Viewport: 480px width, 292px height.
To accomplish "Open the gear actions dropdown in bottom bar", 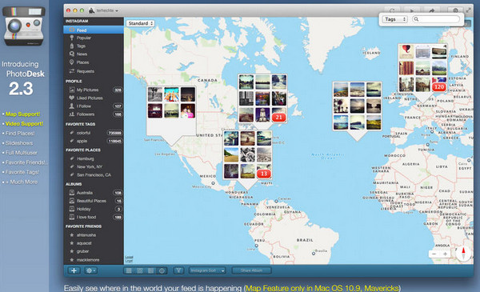I will 90,270.
